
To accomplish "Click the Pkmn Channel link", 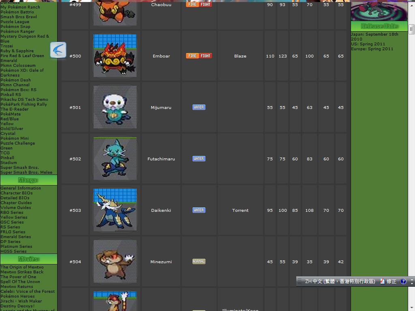I will click(x=15, y=85).
